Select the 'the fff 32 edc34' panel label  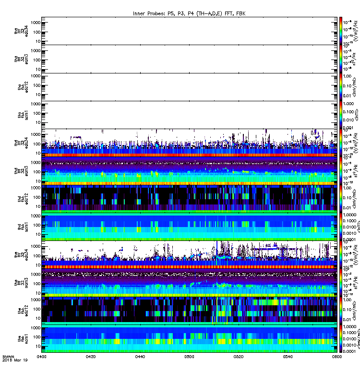pos(21,255)
